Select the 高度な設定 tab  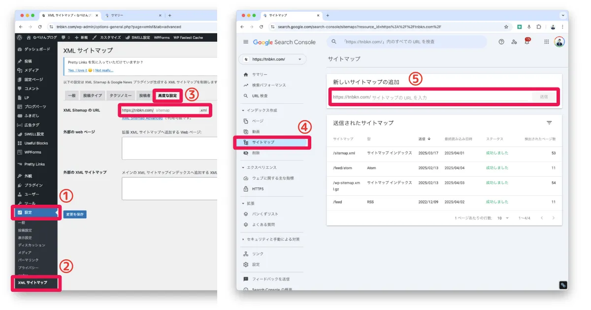(168, 95)
